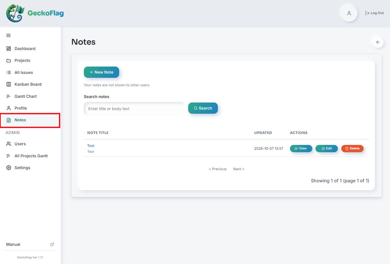
Task: Click the Kanban Board columns icon
Action: click(9, 84)
